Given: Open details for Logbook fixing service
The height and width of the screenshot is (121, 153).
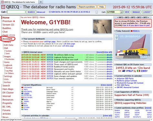Looking at the screenshot, I should click(109, 57).
